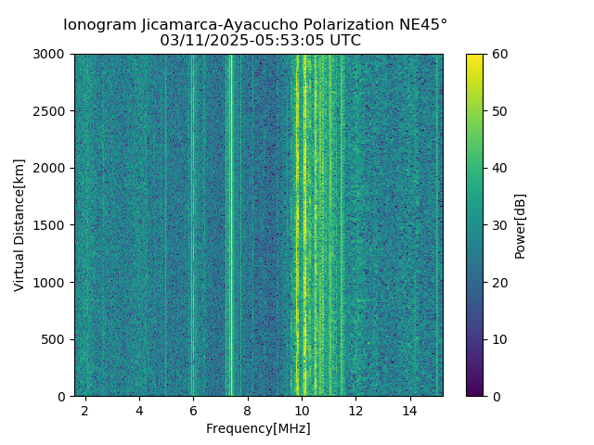Click the bright yellow line near 7.4 MHz

231,225
